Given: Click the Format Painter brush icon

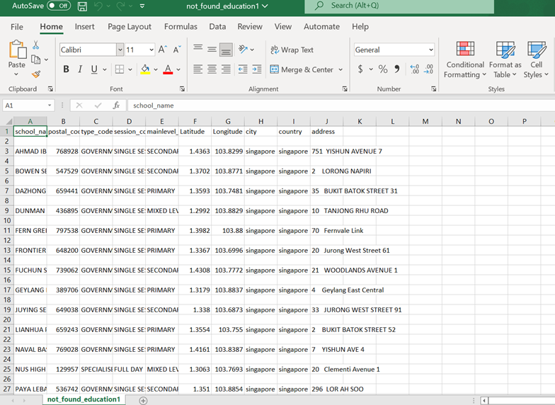Looking at the screenshot, I should point(36,74).
